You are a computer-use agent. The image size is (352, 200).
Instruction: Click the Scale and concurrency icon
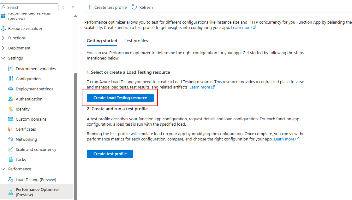(x=10, y=149)
